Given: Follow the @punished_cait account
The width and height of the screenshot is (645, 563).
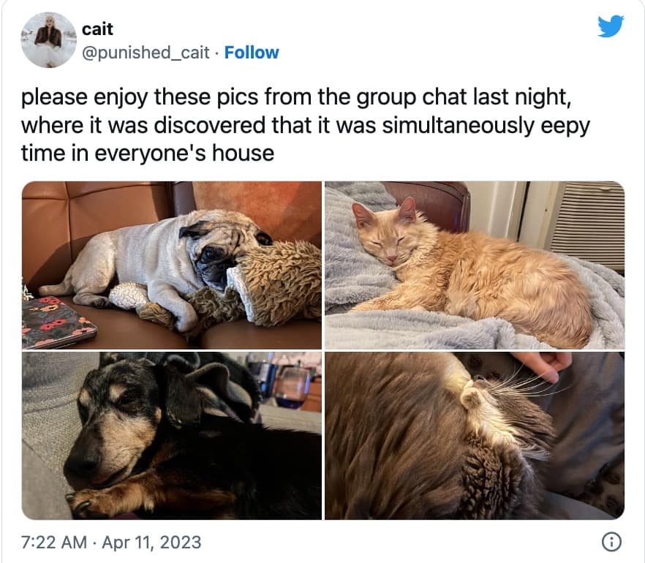Looking at the screenshot, I should click(x=252, y=53).
